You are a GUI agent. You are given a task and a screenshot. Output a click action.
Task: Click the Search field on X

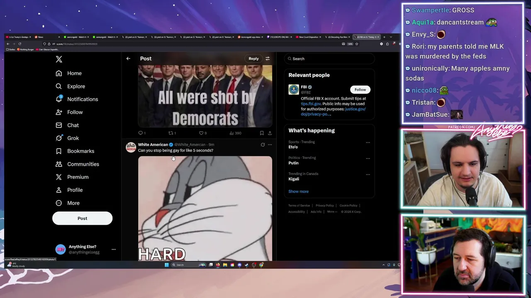tap(330, 59)
